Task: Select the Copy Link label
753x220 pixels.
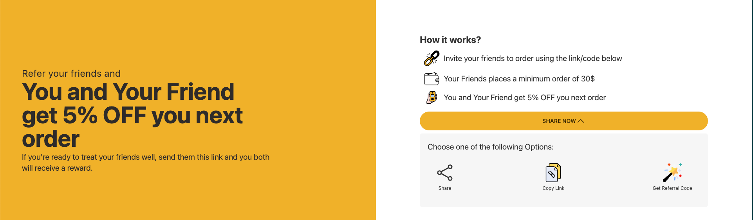Action: (553, 188)
